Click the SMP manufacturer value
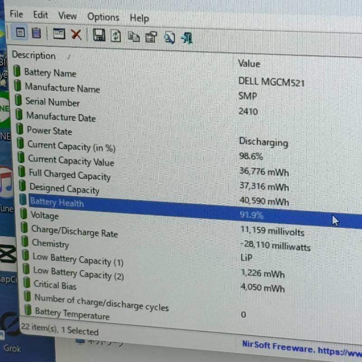The height and width of the screenshot is (362, 362). pos(248,96)
